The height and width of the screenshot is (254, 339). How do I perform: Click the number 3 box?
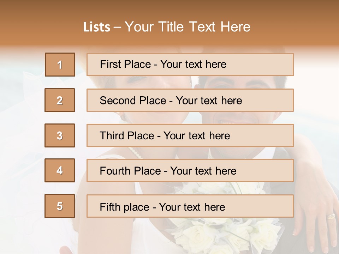(x=60, y=135)
